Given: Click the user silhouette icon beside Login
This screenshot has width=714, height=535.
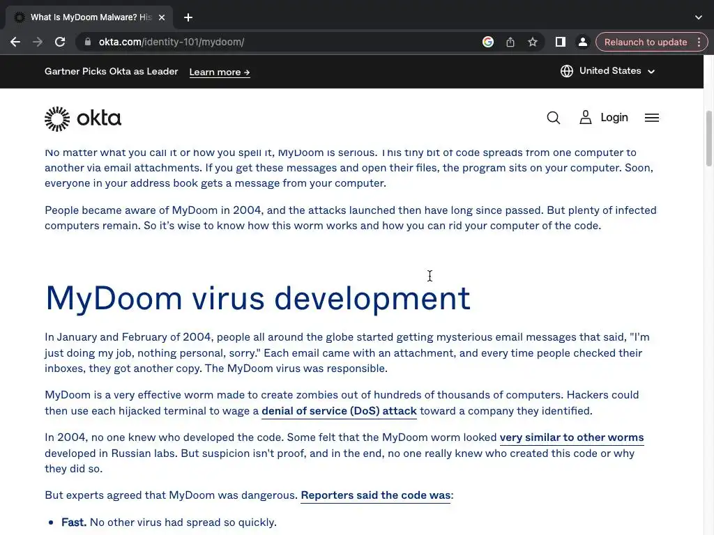Looking at the screenshot, I should click(585, 117).
